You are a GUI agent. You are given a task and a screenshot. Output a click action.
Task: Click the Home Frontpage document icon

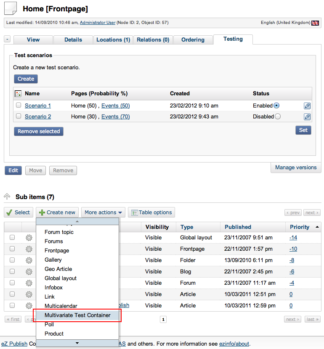pos(11,8)
